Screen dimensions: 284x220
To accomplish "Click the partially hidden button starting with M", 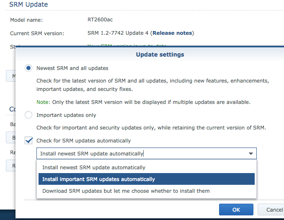I will coord(11,76).
